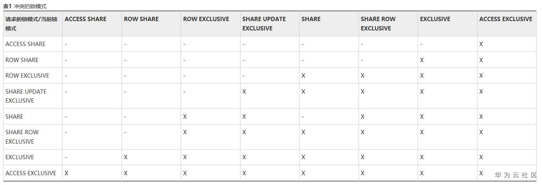542x185 pixels.
Task: Select the 请求的锁模式/当前锁模式 corner header cell
Action: 31,24
